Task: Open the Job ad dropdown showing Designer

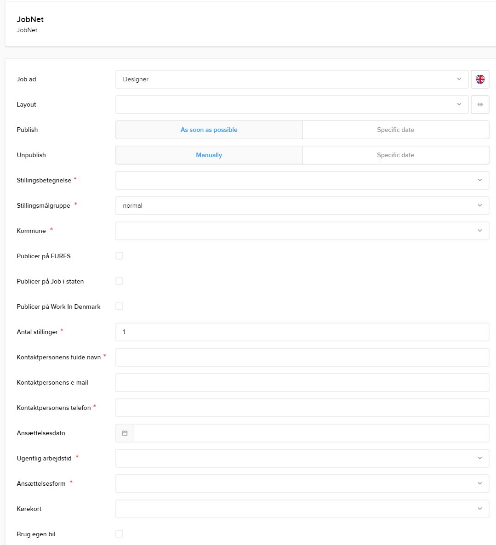Action: click(x=291, y=79)
